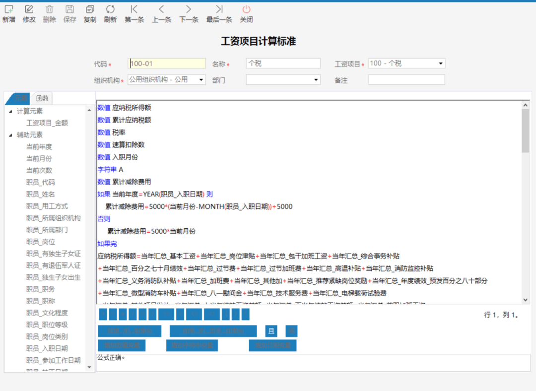Click the formula editor scroll-up arrow
The image size is (536, 391).
point(526,105)
